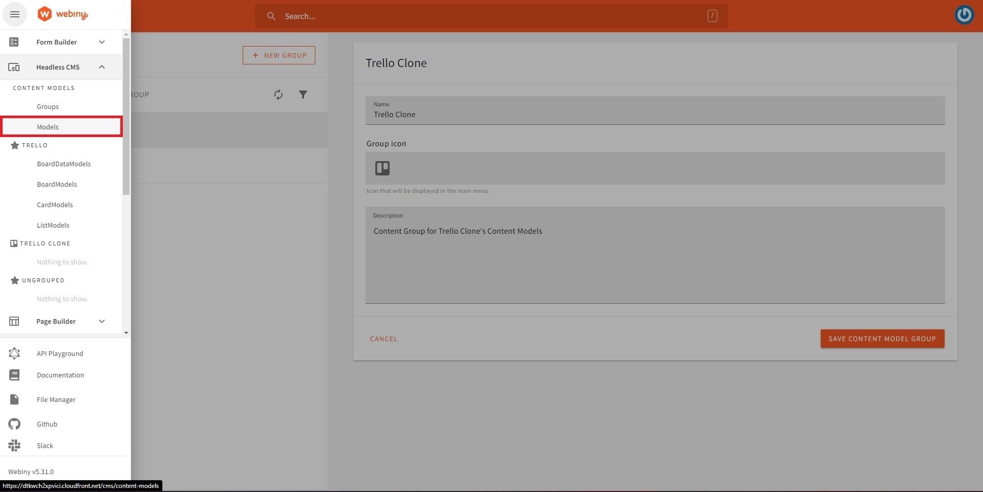Open the API Playground

pos(59,353)
